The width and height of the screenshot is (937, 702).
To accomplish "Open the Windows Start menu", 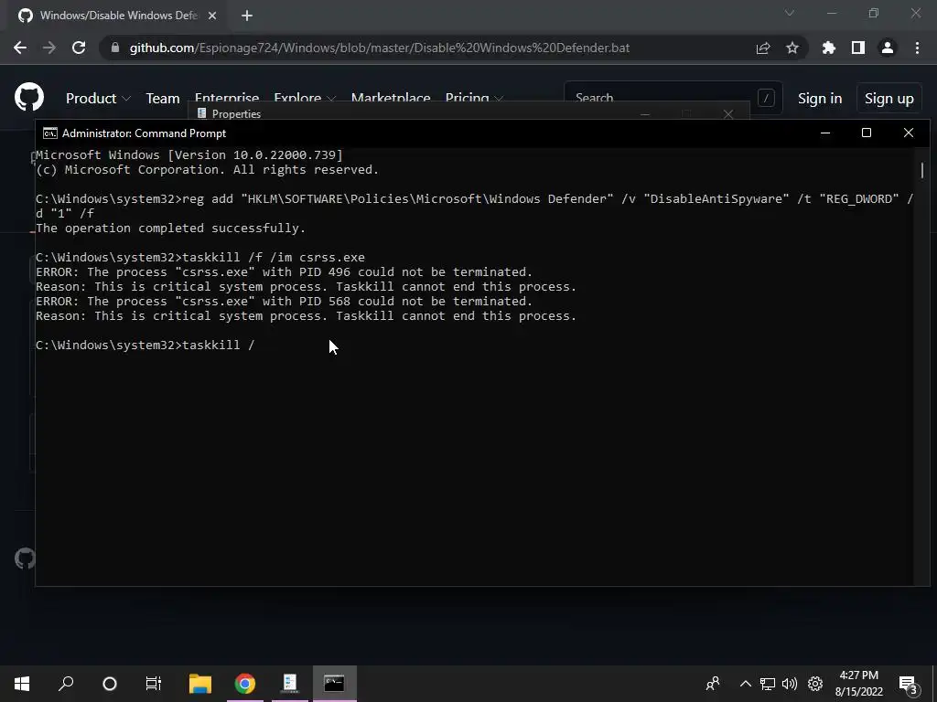I will 22,684.
